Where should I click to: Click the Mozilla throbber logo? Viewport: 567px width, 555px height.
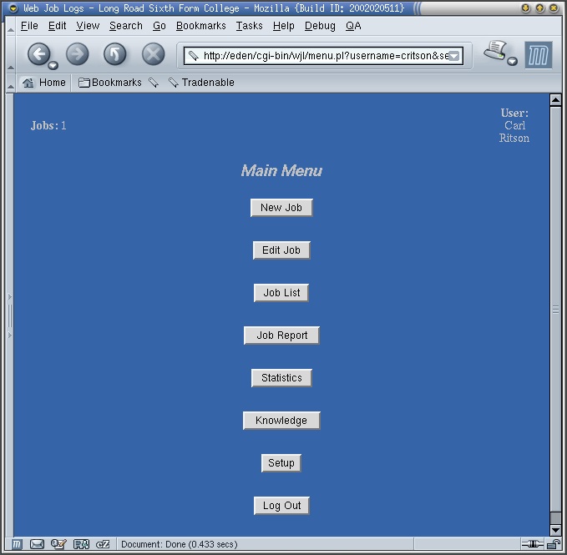pyautogui.click(x=539, y=55)
